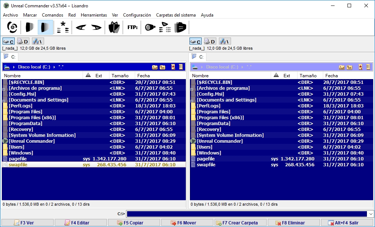
Task: Click the Windows folder icon in right panel
Action: (x=193, y=153)
